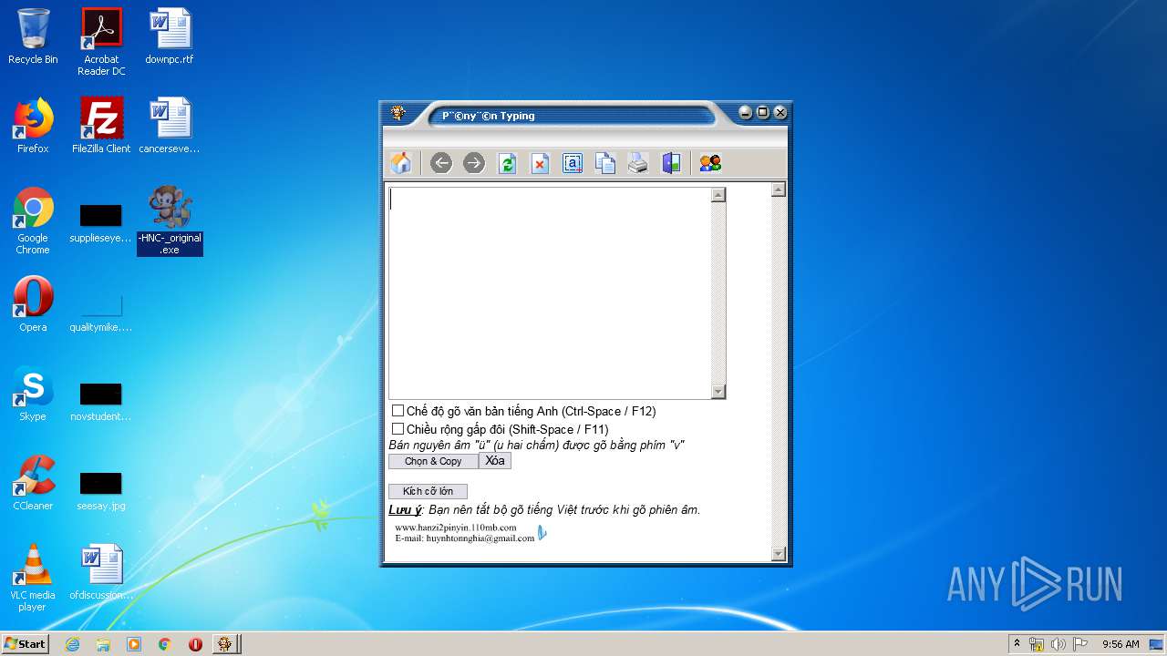Go forward with the right arrow icon
Image resolution: width=1167 pixels, height=656 pixels.
point(474,163)
